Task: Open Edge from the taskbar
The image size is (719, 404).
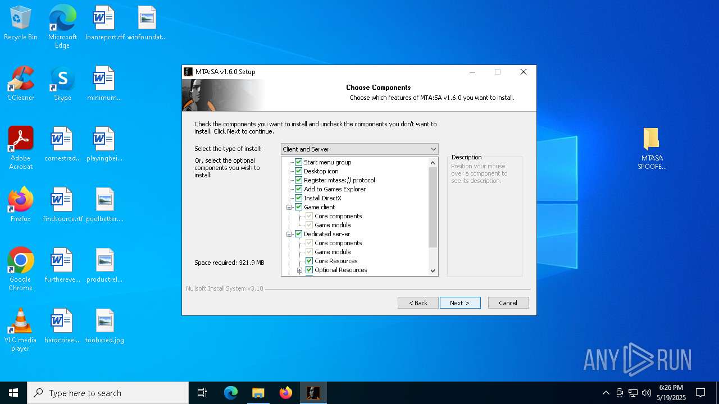Action: pos(231,393)
